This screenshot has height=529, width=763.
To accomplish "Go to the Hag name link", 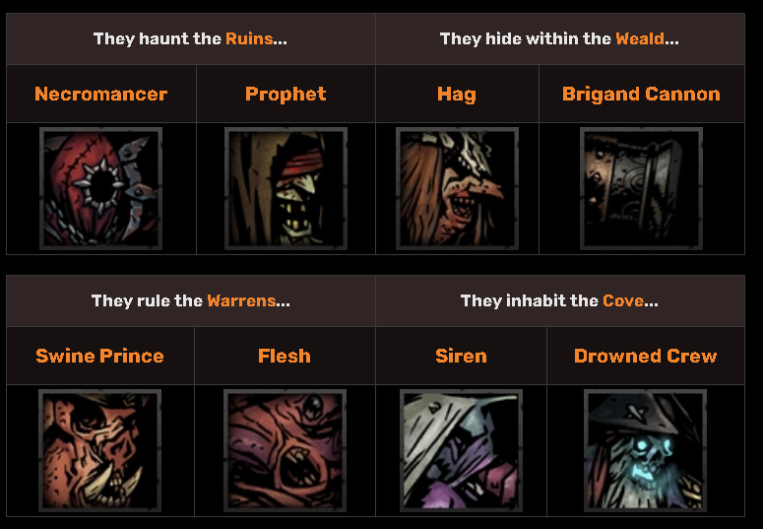I will [457, 94].
